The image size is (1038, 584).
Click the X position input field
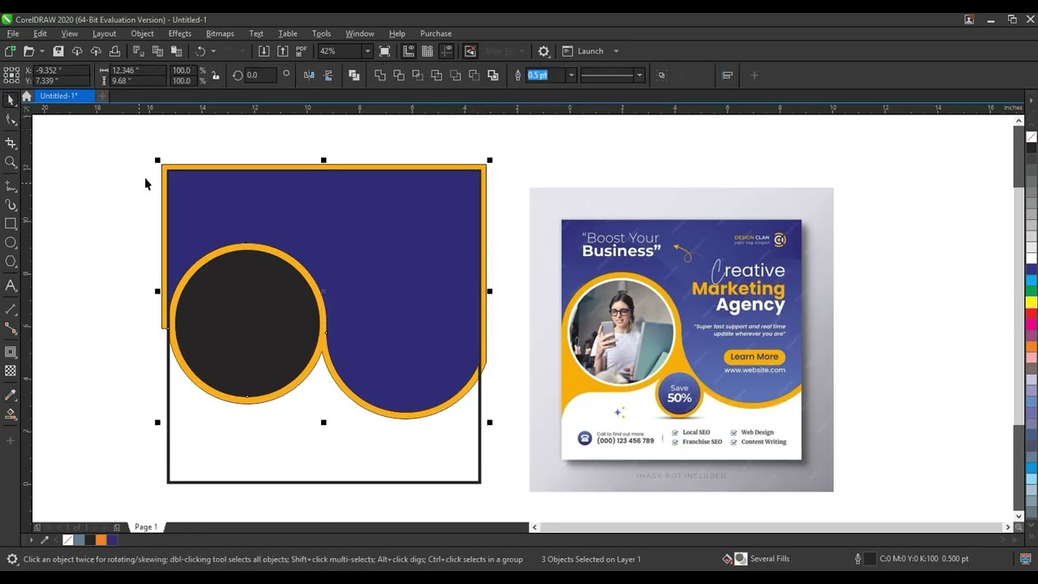[x=62, y=71]
